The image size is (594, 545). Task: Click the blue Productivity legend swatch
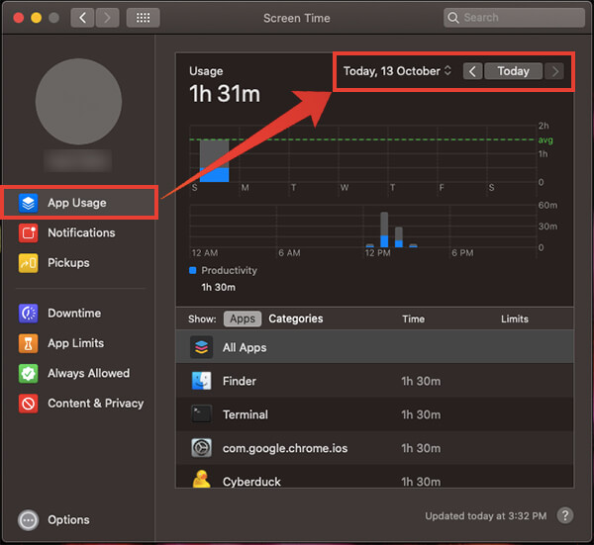[192, 270]
